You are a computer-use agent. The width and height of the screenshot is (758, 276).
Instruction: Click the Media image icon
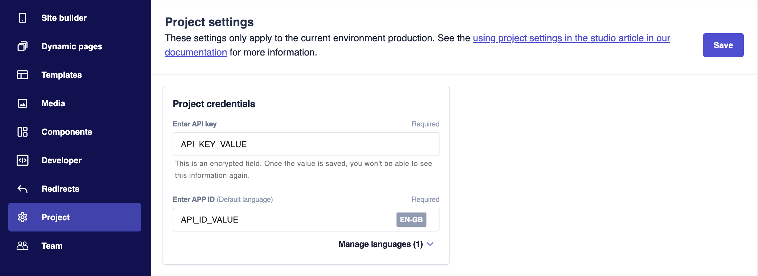click(23, 103)
